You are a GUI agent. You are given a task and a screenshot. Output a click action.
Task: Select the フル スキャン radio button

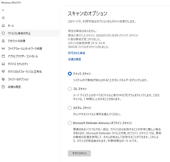[x=70, y=89]
